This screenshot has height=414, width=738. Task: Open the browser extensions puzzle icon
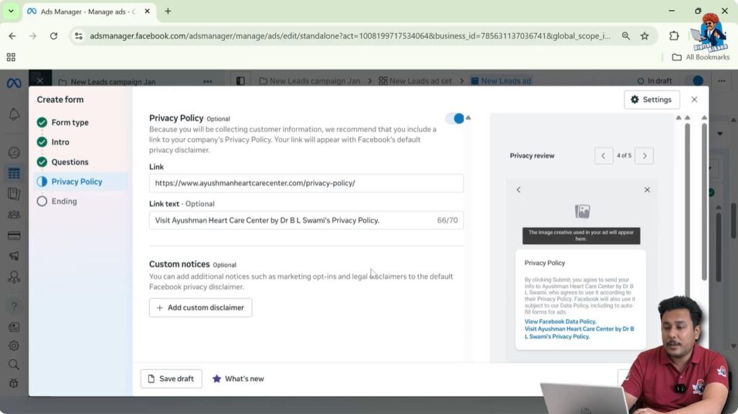coord(674,36)
